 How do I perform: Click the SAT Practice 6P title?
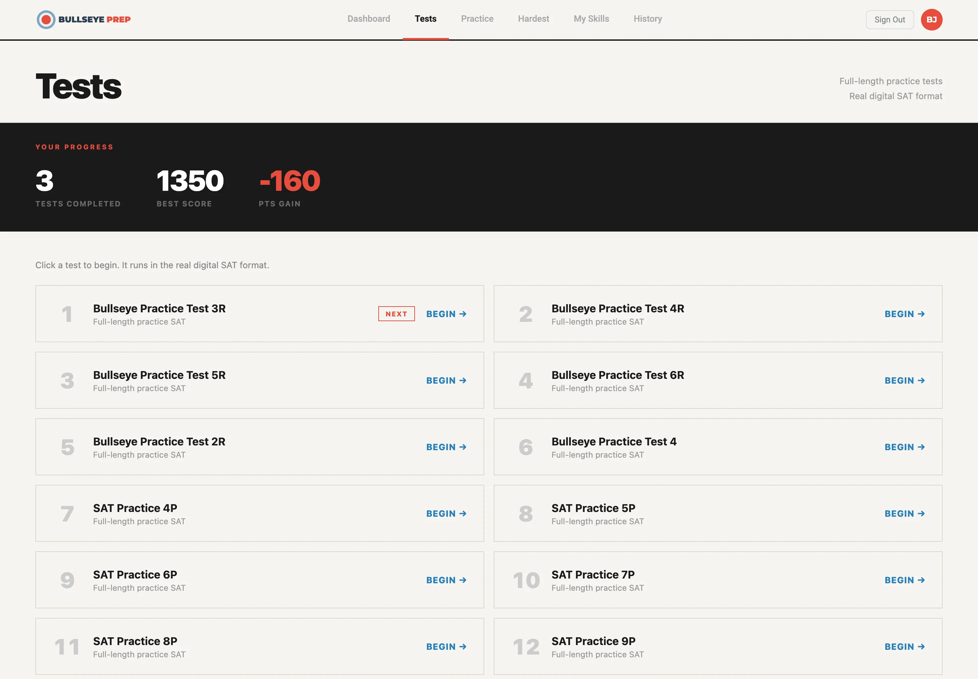(x=135, y=575)
